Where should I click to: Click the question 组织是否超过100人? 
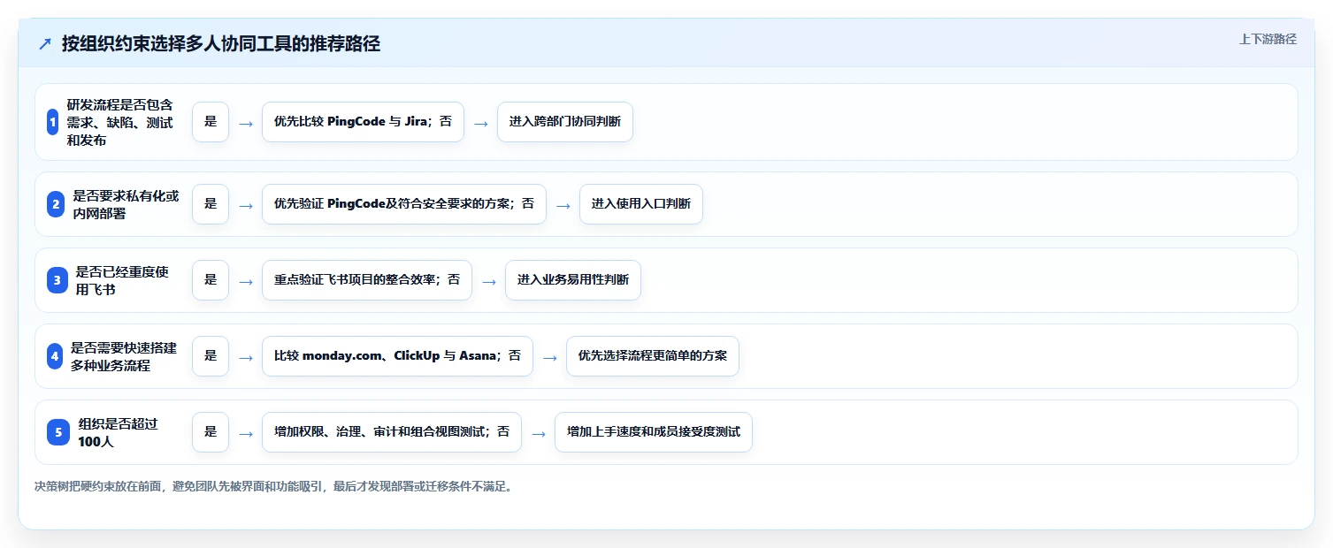coord(119,432)
